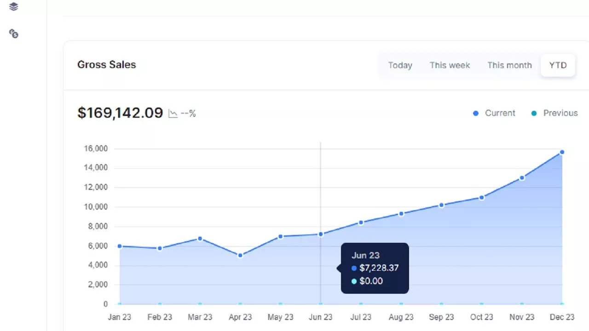Screen dimensions: 589x331
Task: Show This month gross sales
Action: pyautogui.click(x=509, y=65)
